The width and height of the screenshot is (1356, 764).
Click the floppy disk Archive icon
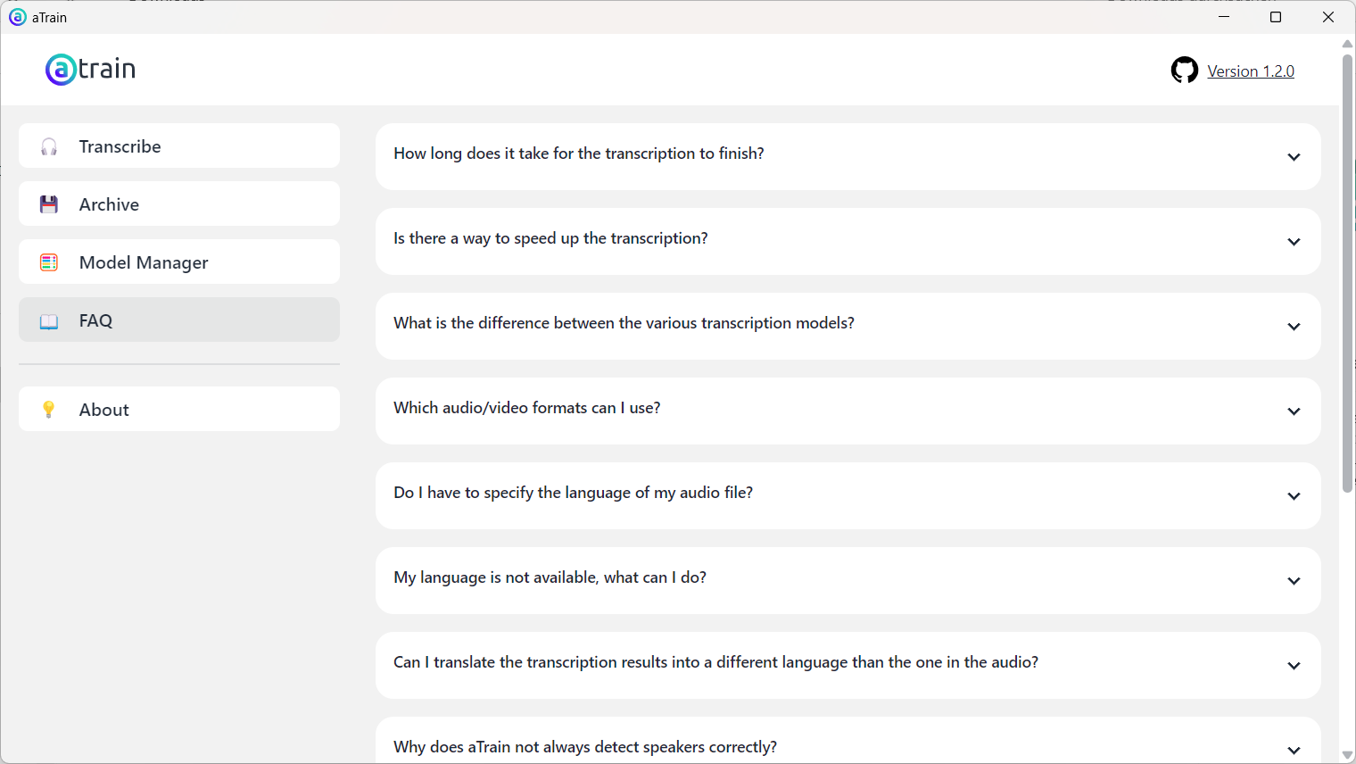point(49,204)
